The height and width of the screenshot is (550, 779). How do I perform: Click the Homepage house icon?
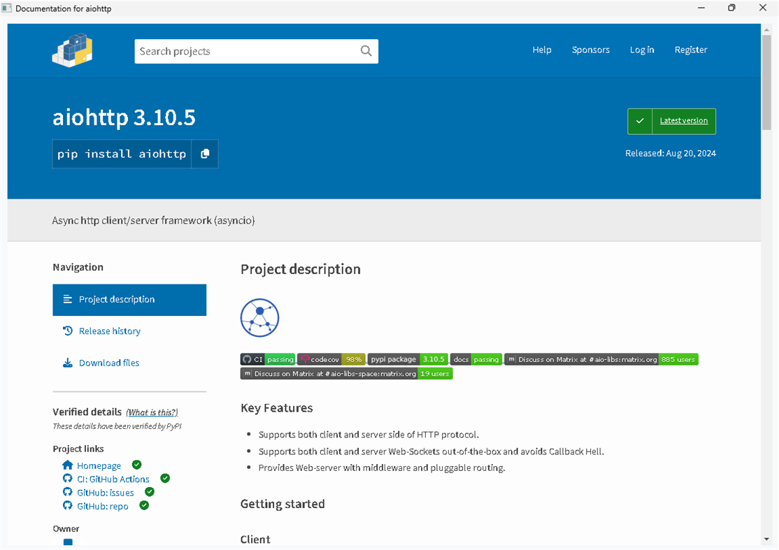click(x=68, y=465)
